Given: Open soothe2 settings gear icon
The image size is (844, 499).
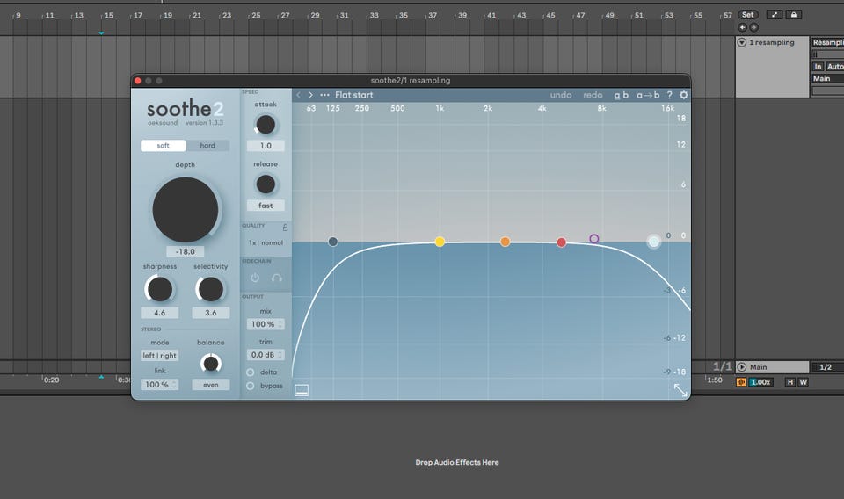Looking at the screenshot, I should click(684, 95).
